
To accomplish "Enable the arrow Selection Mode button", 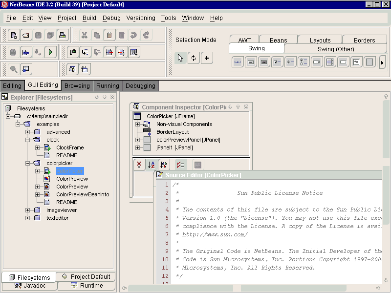I will 180,58.
